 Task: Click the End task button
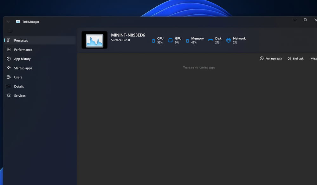pyautogui.click(x=295, y=59)
